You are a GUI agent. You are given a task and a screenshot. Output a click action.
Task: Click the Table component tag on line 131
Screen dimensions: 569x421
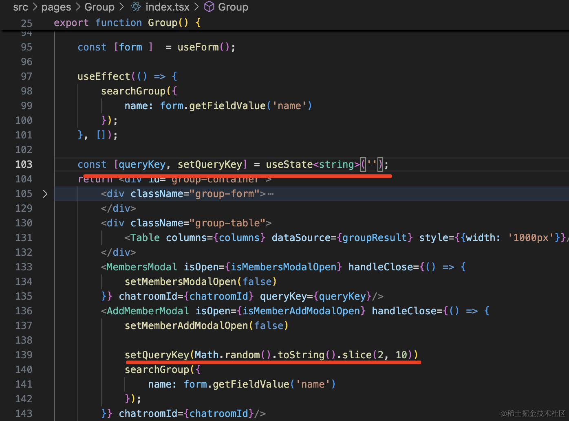pyautogui.click(x=145, y=238)
